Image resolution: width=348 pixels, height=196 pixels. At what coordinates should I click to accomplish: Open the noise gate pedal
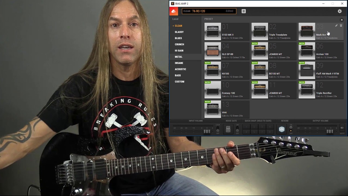coord(228,129)
